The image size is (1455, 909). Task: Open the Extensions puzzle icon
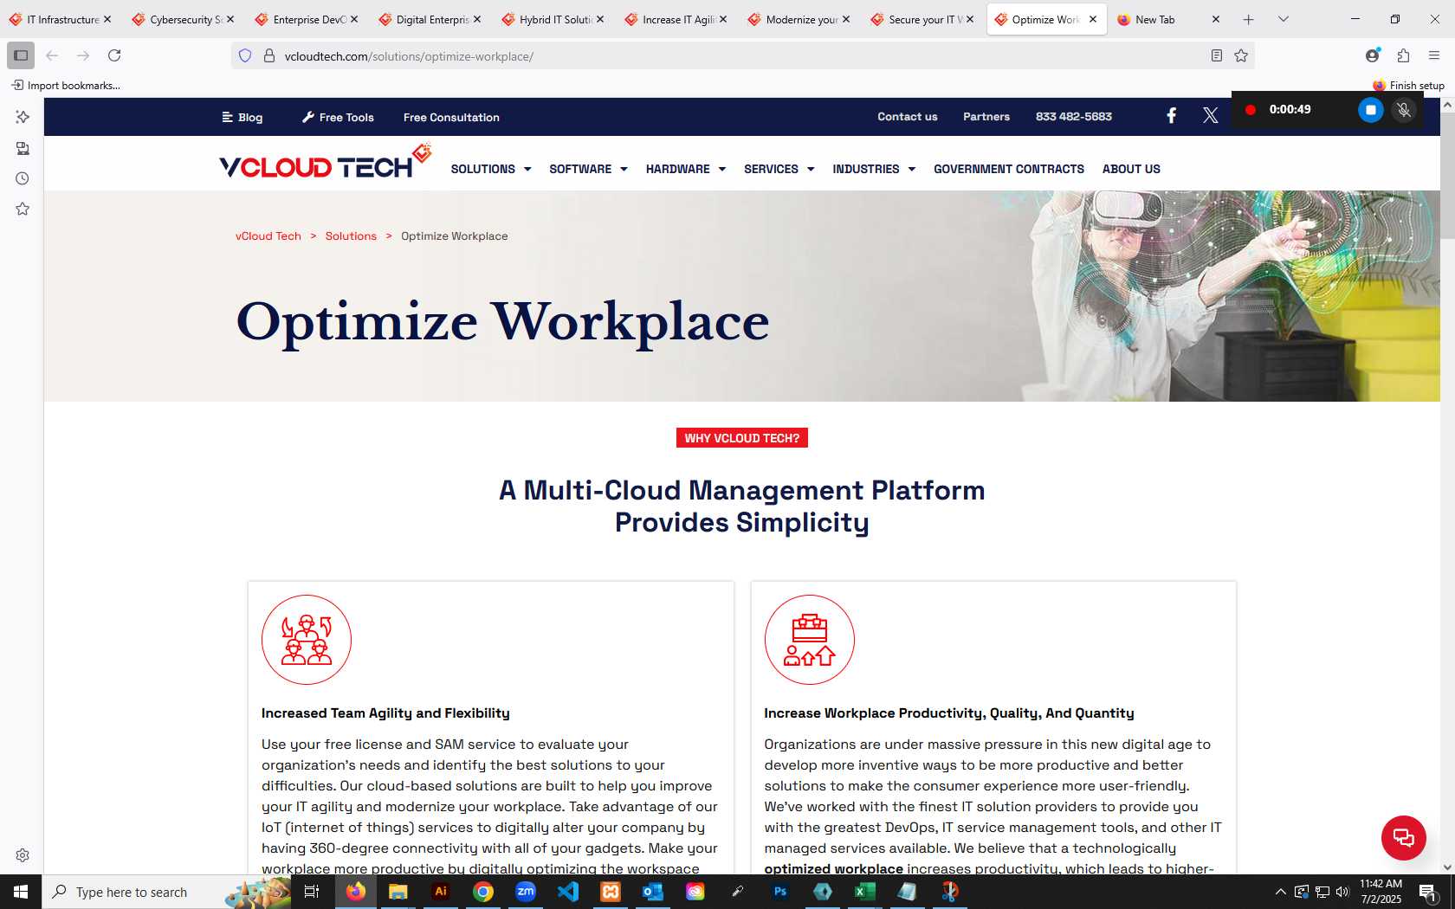[1404, 55]
